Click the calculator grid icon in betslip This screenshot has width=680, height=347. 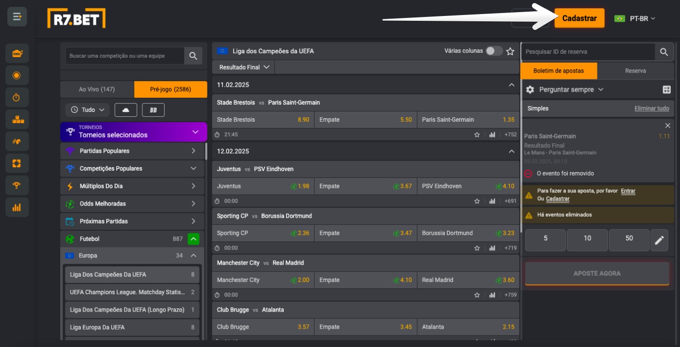[666, 90]
